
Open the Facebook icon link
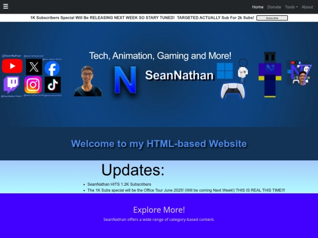tap(52, 68)
